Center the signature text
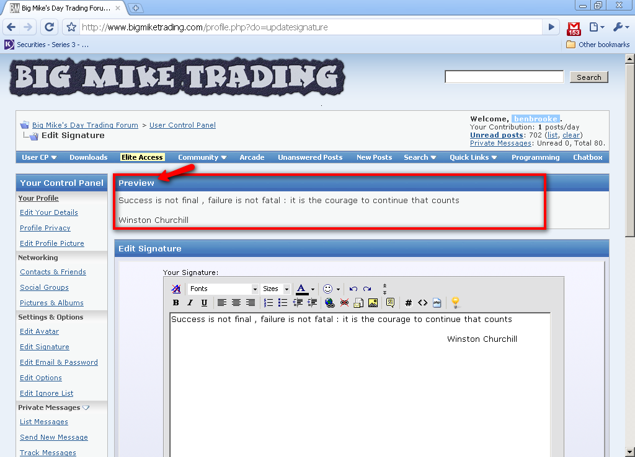 tap(236, 303)
